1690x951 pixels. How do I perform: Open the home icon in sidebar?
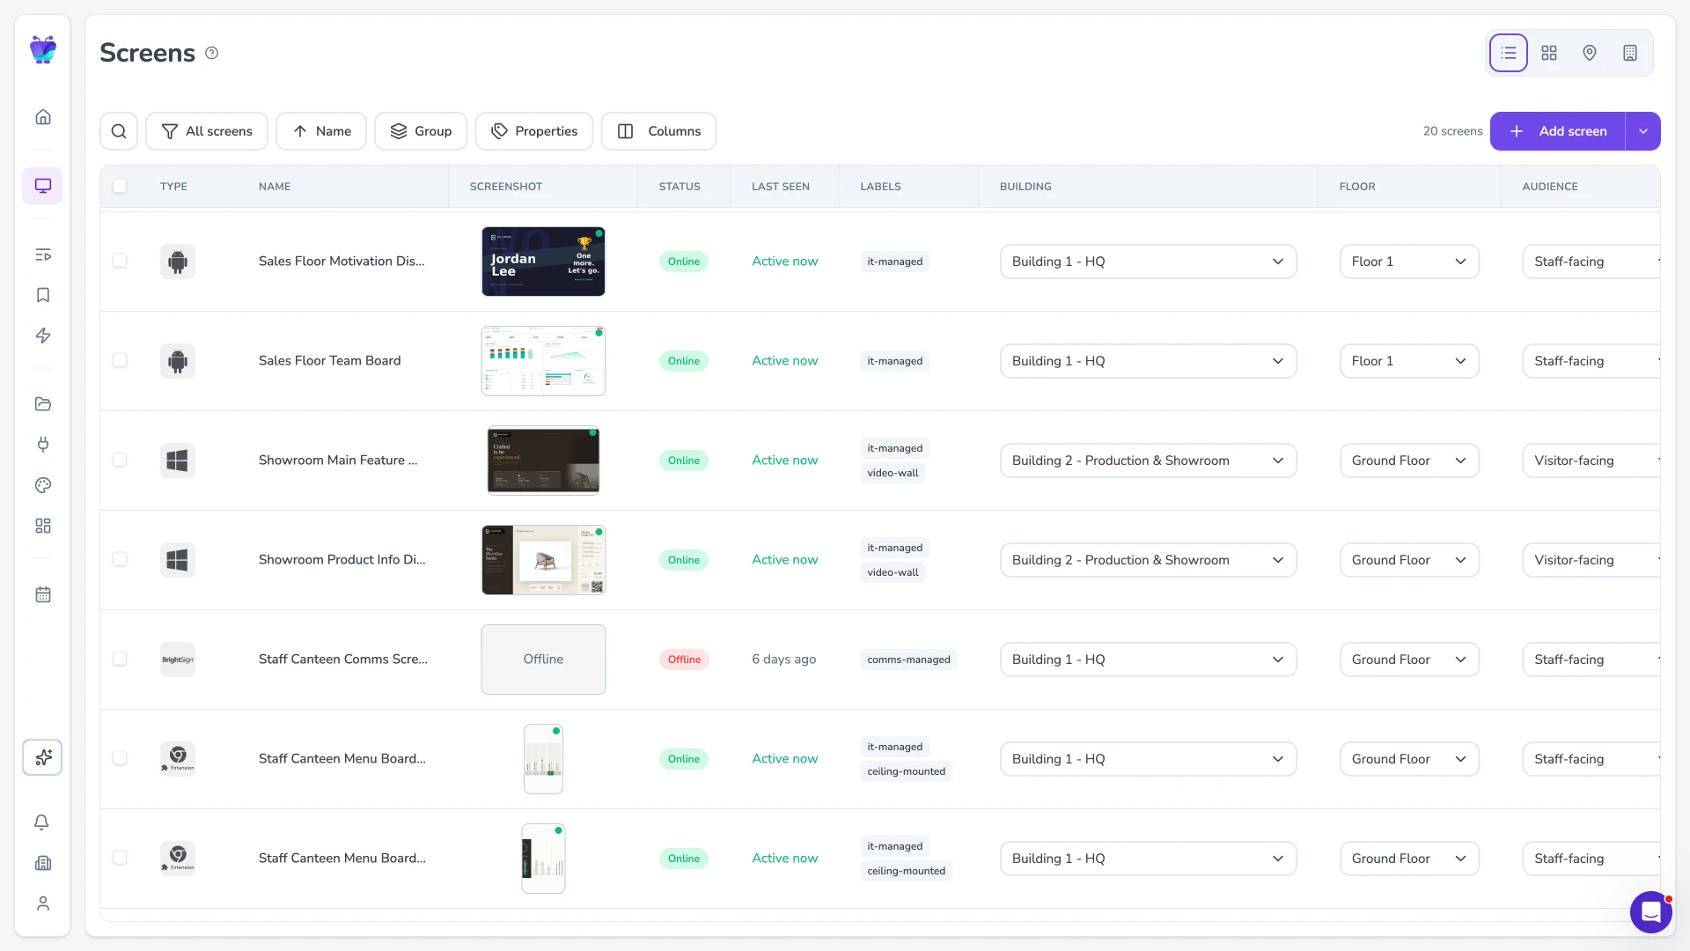pyautogui.click(x=42, y=117)
